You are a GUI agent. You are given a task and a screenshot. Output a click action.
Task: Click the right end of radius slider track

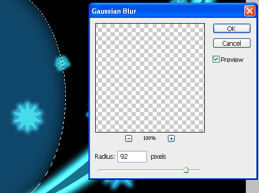200,170
